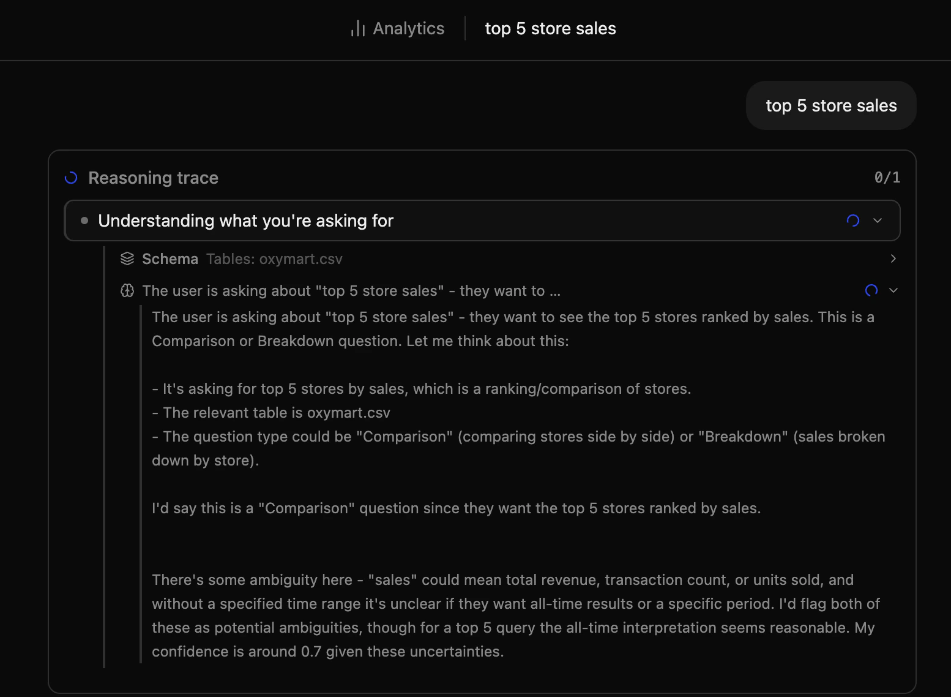Click the spinner beside the reasoning summary

coord(871,290)
